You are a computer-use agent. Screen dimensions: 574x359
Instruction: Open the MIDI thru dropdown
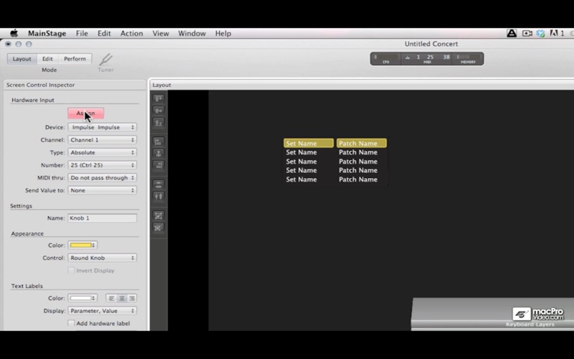(x=102, y=177)
